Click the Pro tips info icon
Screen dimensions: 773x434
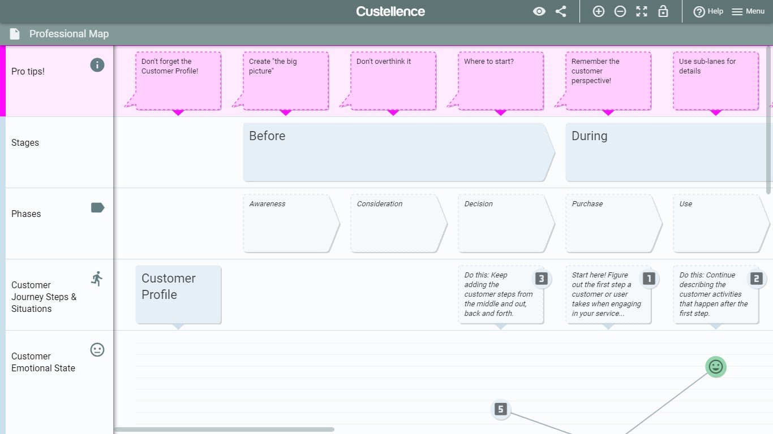[97, 65]
